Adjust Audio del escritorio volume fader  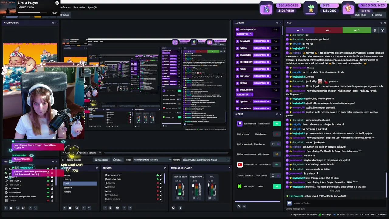[x=176, y=188]
